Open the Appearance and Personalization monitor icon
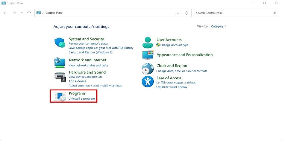The height and width of the screenshot is (141, 282). (x=148, y=55)
